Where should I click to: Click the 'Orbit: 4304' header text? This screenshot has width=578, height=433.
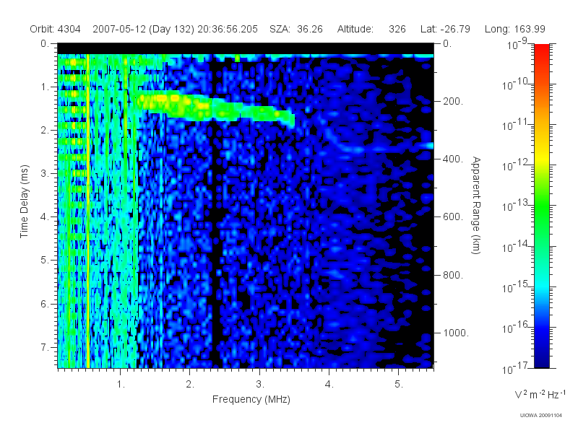[55, 29]
